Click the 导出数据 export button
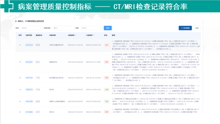 (x=185, y=28)
